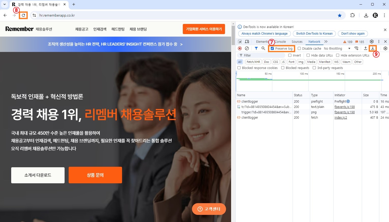The height and width of the screenshot is (222, 389).
Task: Click the bookmark star icon
Action: click(x=340, y=15)
